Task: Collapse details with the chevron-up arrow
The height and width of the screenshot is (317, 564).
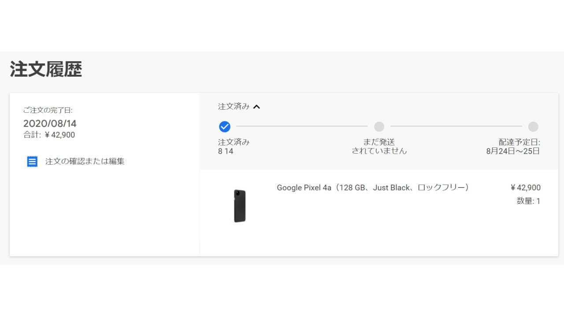Action: 257,107
